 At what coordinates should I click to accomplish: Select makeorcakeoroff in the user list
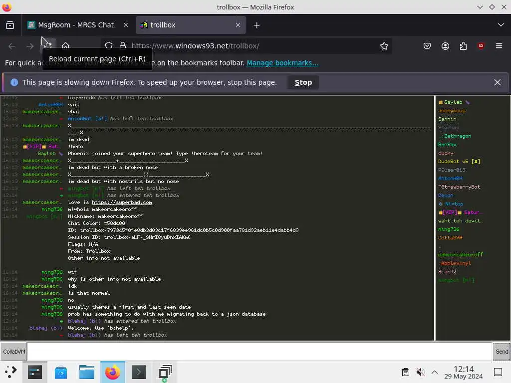click(461, 255)
